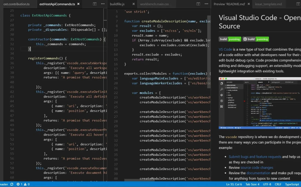This screenshot has height=187, width=301.
Task: Close the extHostApiCommands.ts tab
Action: [79, 4]
